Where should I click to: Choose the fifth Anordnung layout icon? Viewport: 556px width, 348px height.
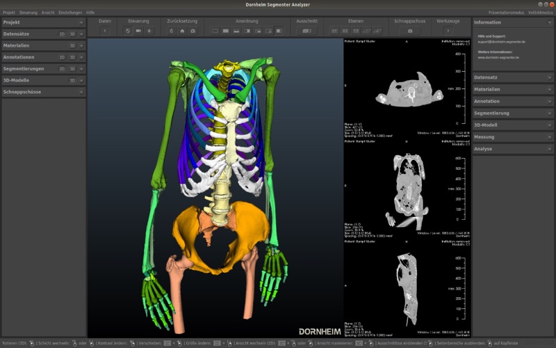coord(258,31)
